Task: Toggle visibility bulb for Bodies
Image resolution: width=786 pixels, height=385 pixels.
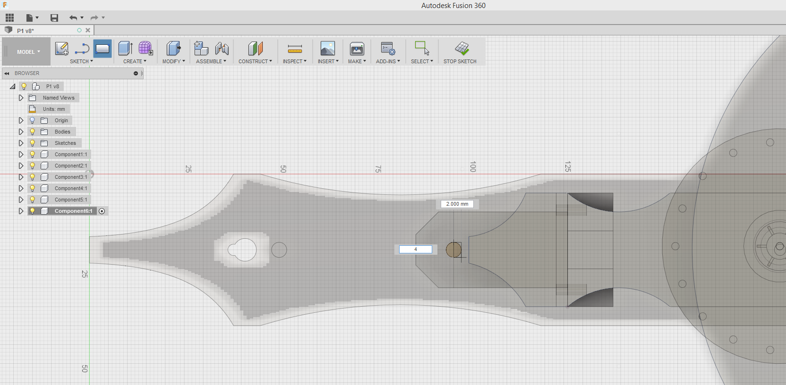Action: pyautogui.click(x=33, y=132)
